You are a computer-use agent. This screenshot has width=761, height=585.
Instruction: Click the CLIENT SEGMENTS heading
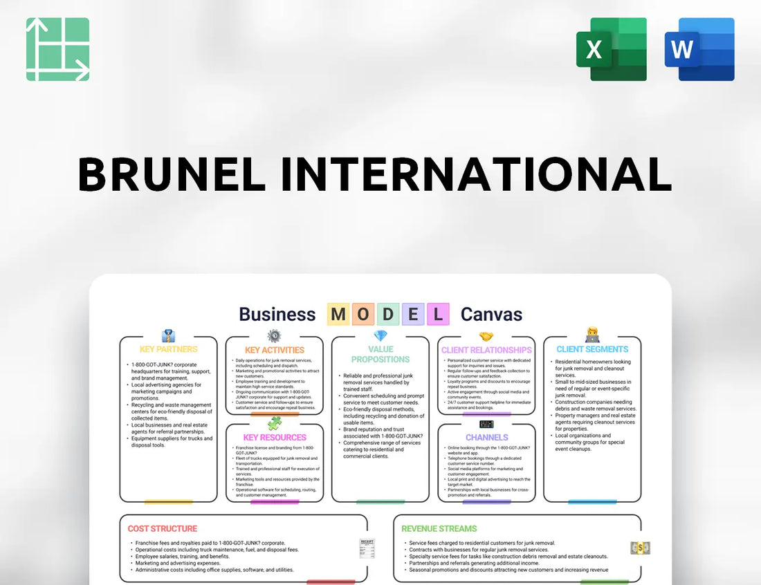coord(592,349)
